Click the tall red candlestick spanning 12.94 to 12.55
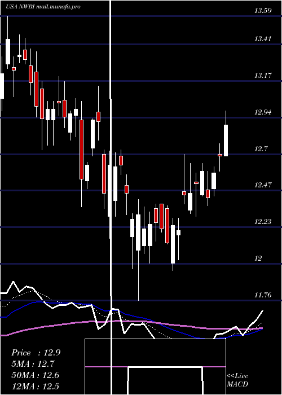This screenshot has width=282, height=395. click(81, 150)
